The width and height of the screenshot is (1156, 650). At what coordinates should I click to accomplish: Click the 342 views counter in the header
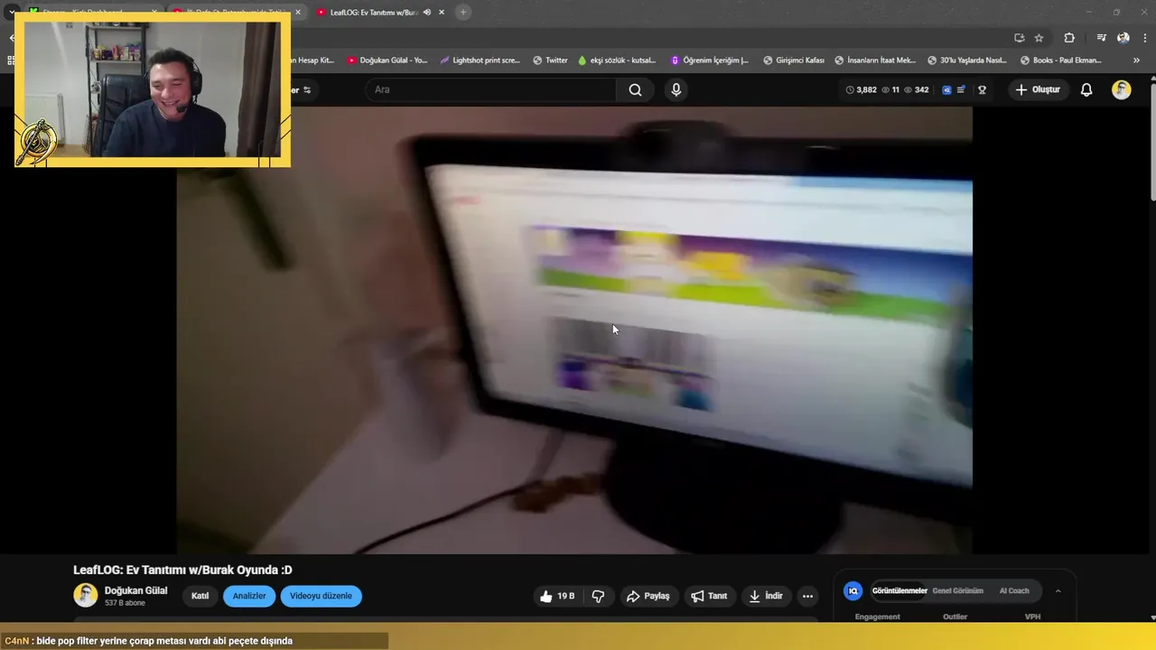pyautogui.click(x=916, y=89)
